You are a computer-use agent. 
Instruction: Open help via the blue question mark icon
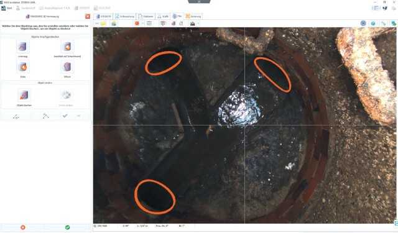[x=373, y=24]
